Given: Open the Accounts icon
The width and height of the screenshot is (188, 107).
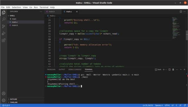Looking at the screenshot, I should coord(4,93).
